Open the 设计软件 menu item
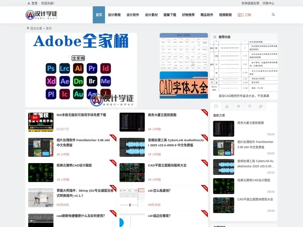 coord(133,15)
